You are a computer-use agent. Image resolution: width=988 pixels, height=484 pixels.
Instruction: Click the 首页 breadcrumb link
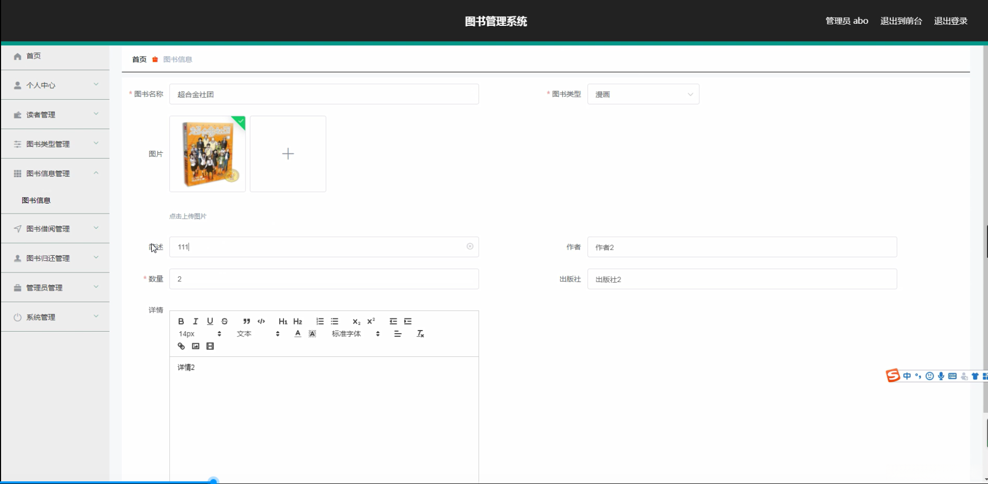coord(139,60)
